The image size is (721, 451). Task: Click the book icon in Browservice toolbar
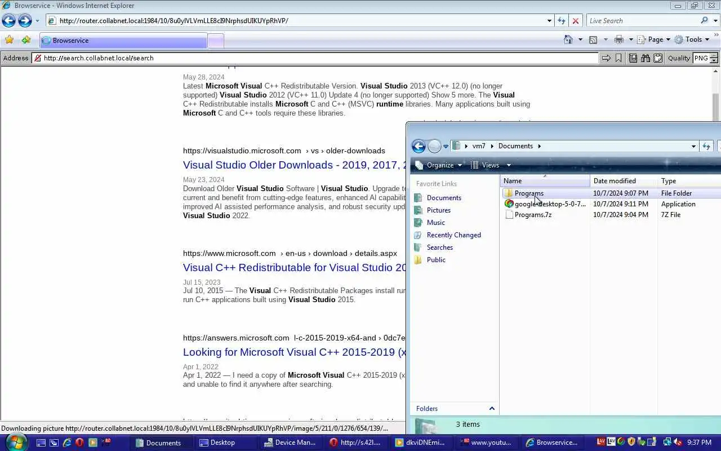633,58
